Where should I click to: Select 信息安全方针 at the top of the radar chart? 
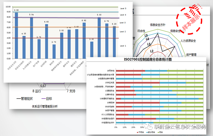[x=158, y=25]
